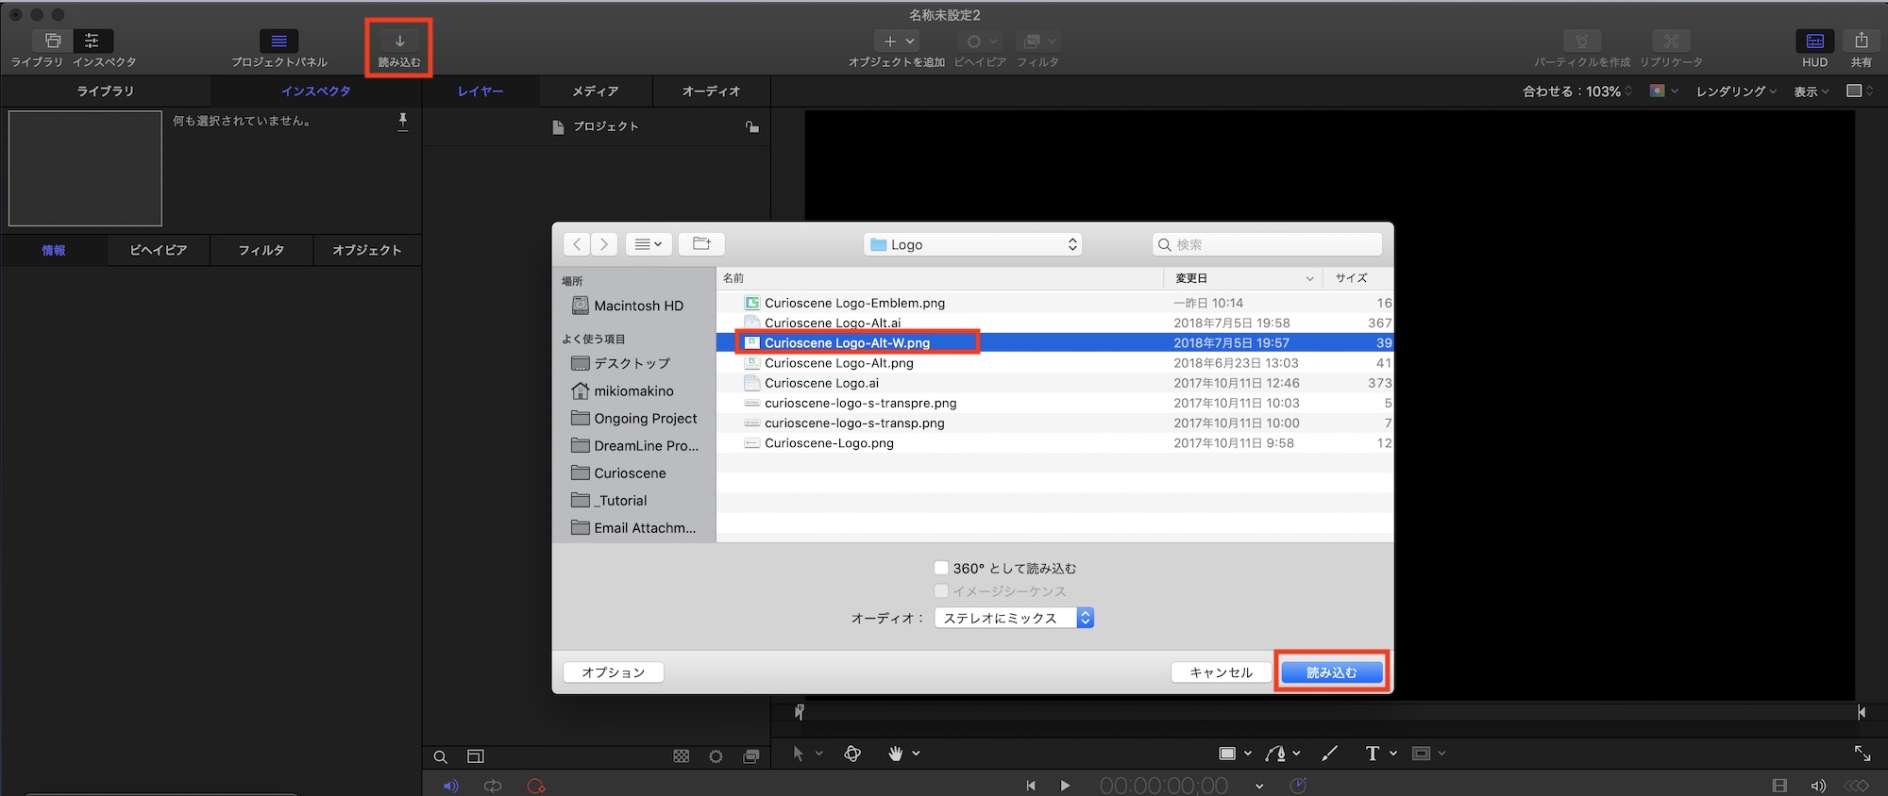
Task: Click the Import (読み込む) toolbar icon
Action: click(x=399, y=41)
